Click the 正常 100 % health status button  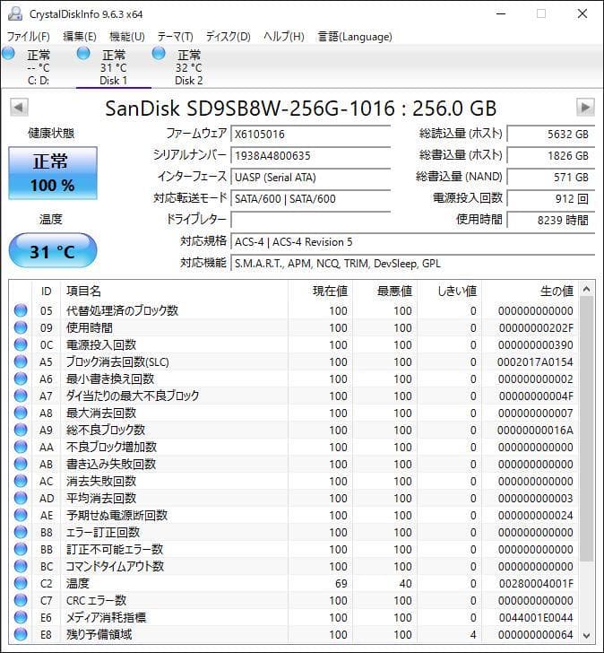(x=53, y=173)
